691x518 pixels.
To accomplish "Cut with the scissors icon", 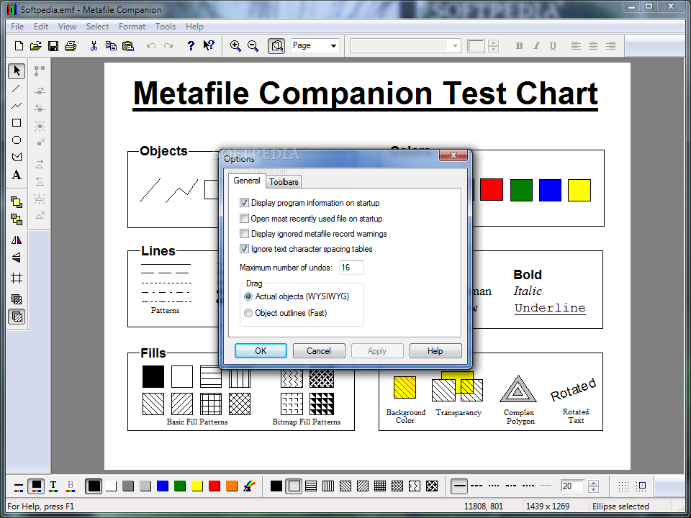I will point(94,45).
